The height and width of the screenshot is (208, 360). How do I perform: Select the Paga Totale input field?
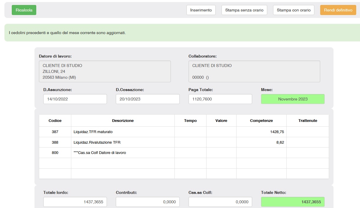point(220,99)
